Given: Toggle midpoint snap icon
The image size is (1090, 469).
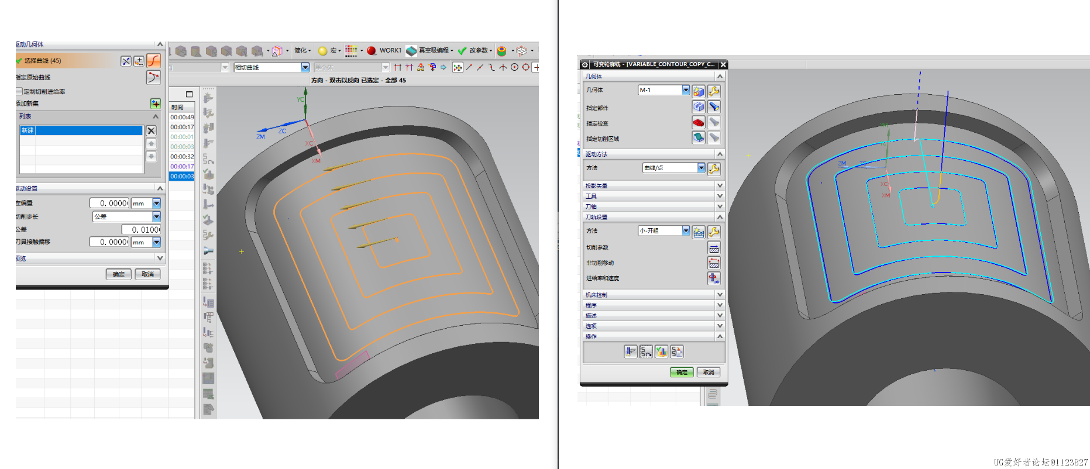Looking at the screenshot, I should (480, 67).
